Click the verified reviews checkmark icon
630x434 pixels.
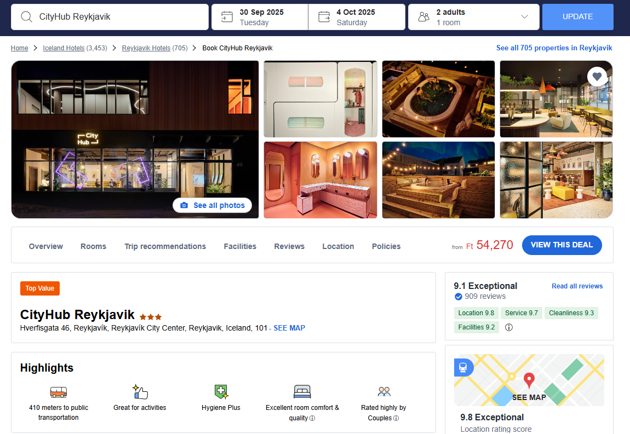pyautogui.click(x=459, y=297)
